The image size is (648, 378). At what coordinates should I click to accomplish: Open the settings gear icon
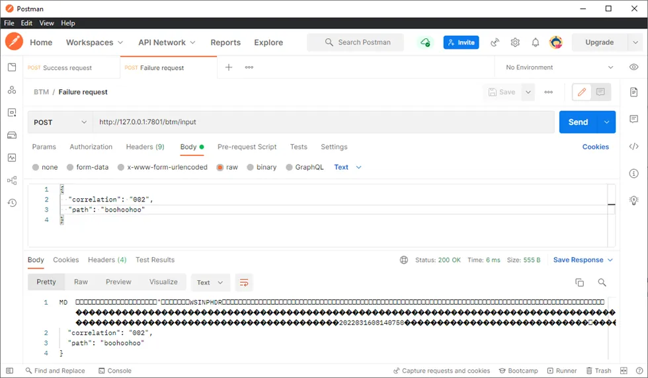pos(515,42)
